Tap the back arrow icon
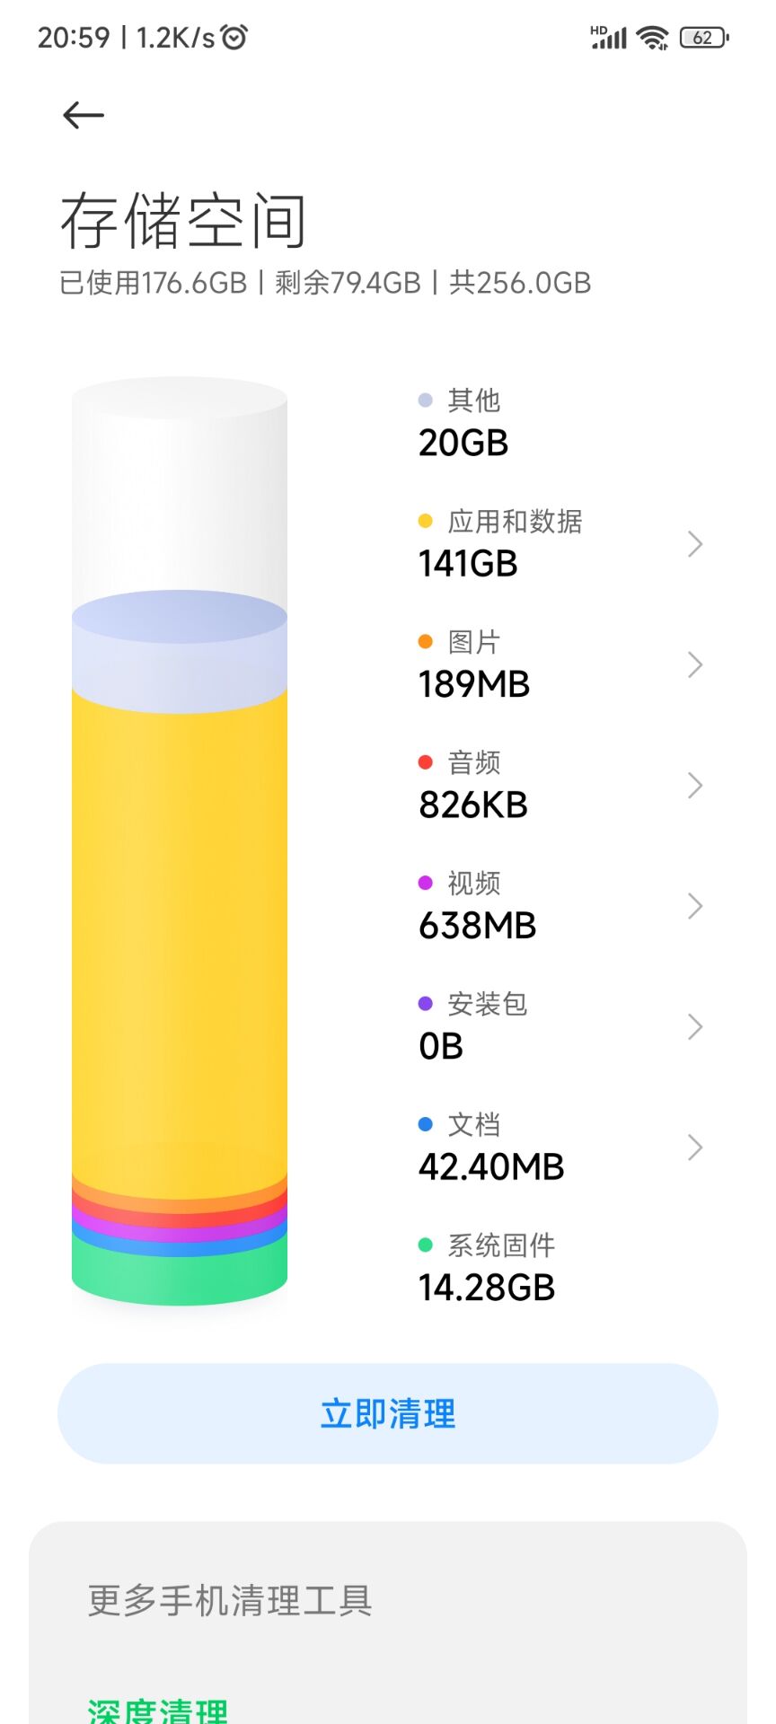This screenshot has height=1724, width=776. click(84, 115)
